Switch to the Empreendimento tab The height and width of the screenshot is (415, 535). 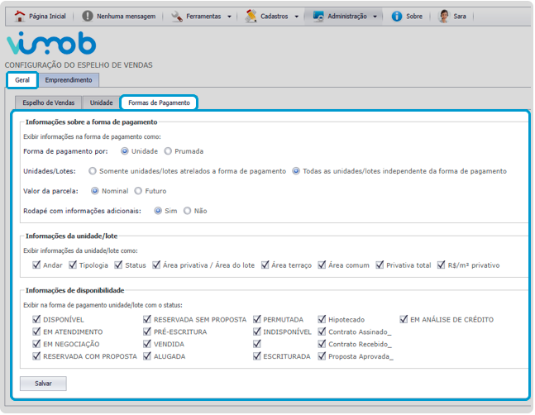click(69, 80)
